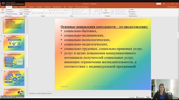Screen dimensions: 179x100
Task: Select slide 6 thumbnail with bubble diagram
Action: click(x=14, y=78)
